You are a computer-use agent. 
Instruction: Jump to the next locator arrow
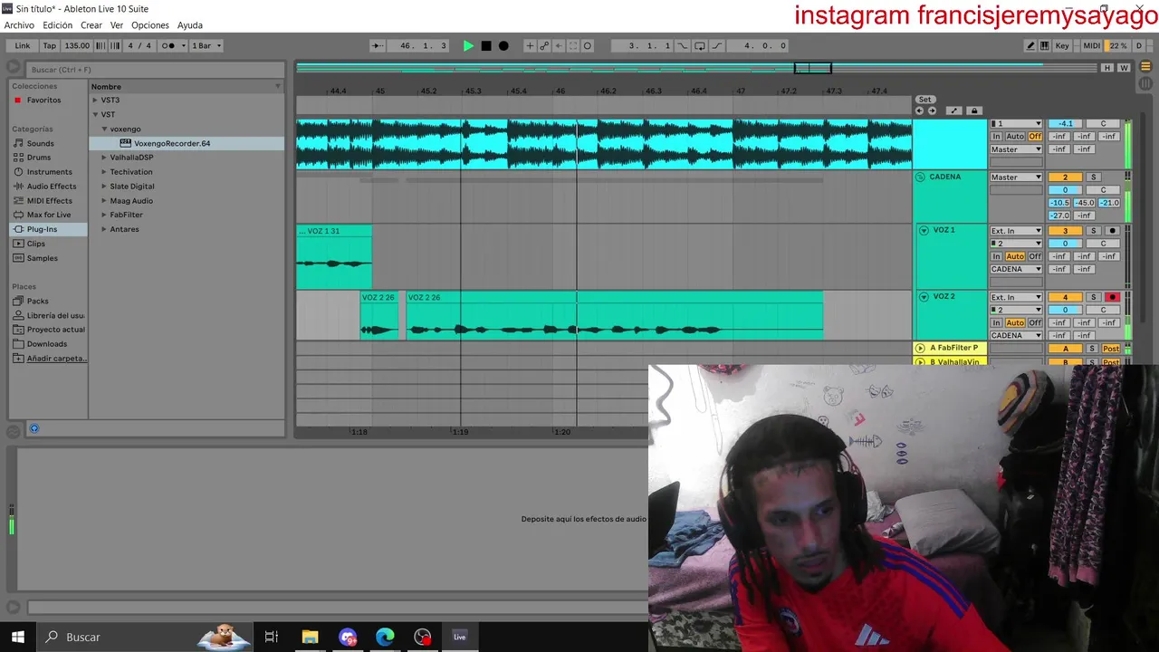932,110
